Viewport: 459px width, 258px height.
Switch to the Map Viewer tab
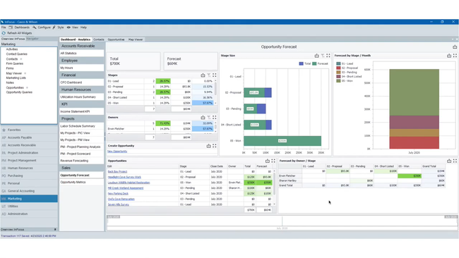[136, 39]
